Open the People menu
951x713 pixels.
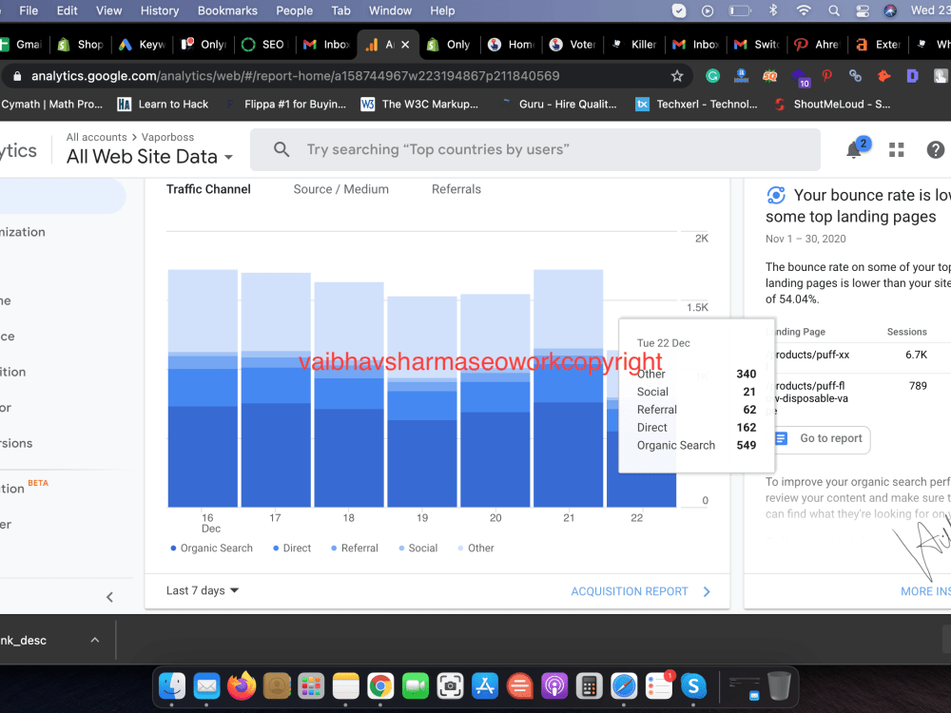point(294,10)
